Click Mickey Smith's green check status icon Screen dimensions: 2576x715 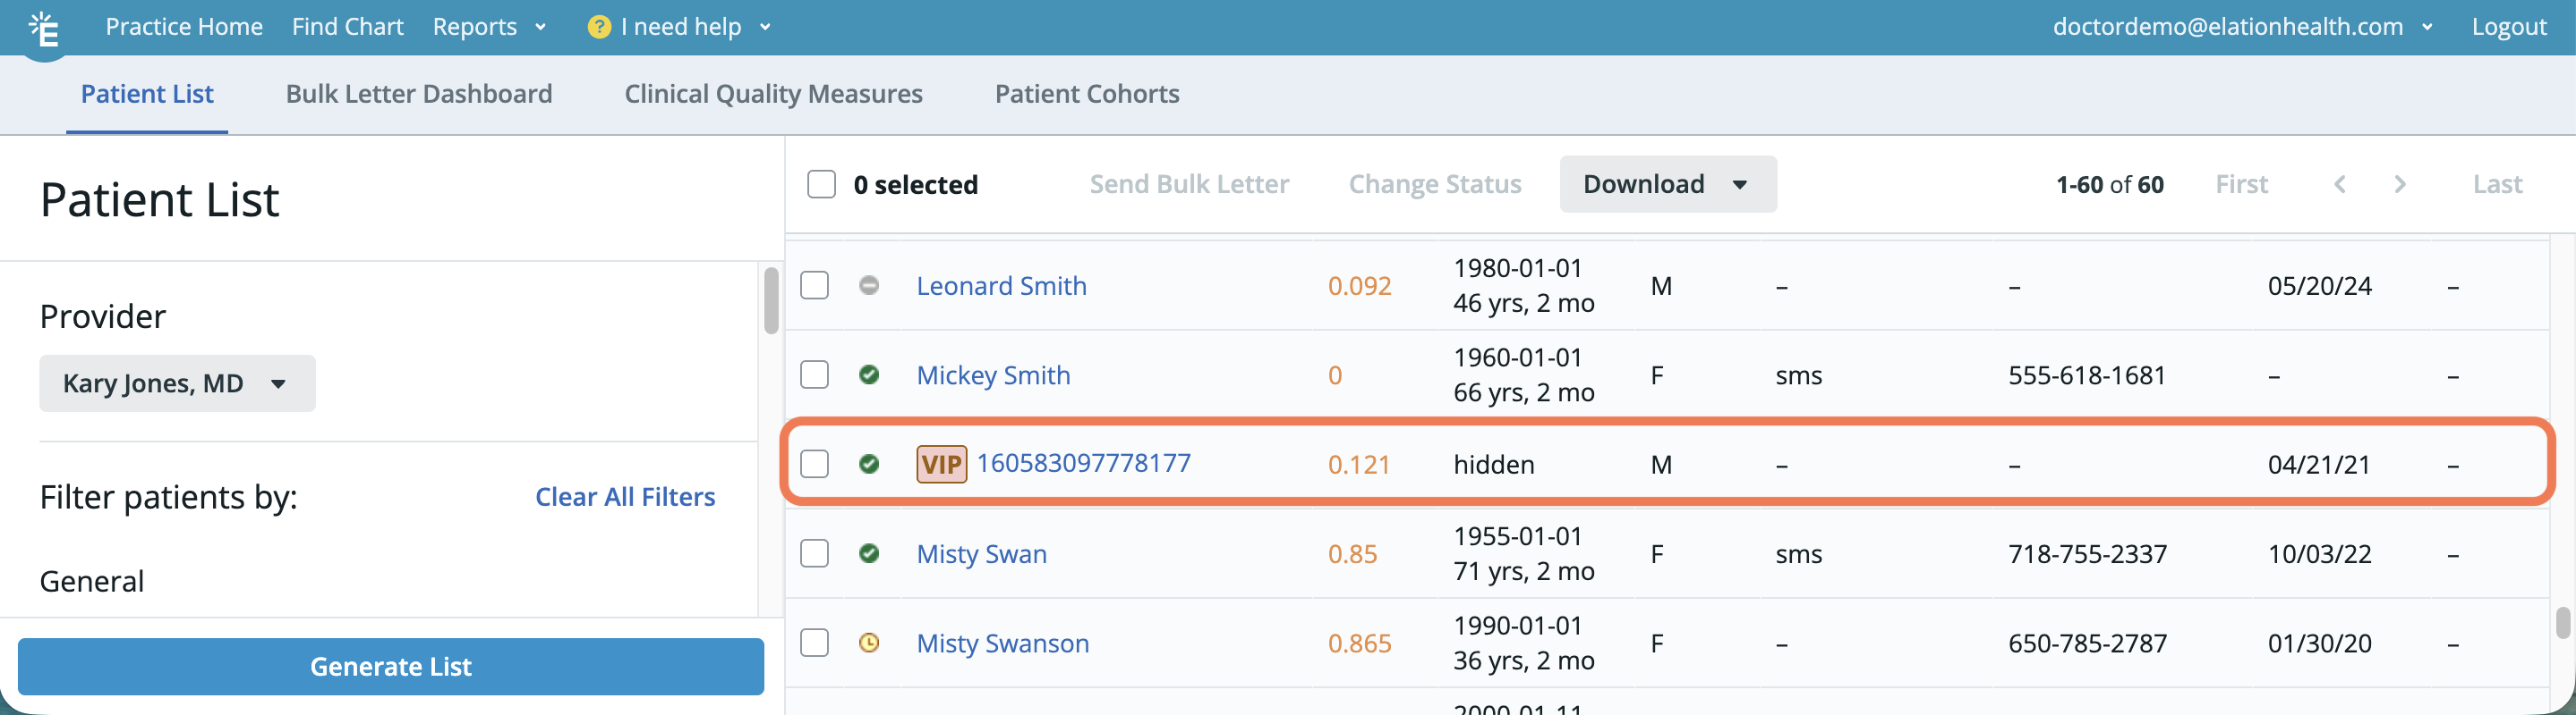(x=869, y=374)
